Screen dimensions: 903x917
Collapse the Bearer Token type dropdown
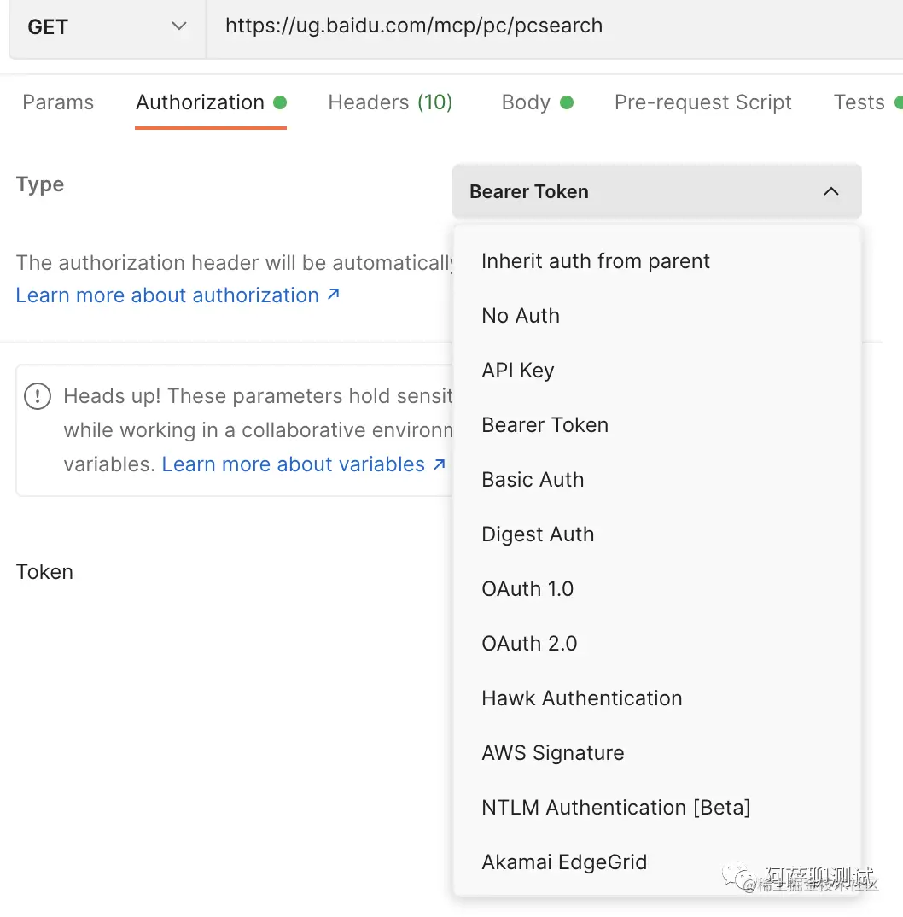coord(655,191)
